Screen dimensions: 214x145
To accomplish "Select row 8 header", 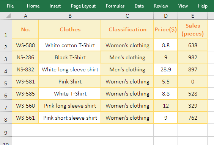I will (6, 118).
